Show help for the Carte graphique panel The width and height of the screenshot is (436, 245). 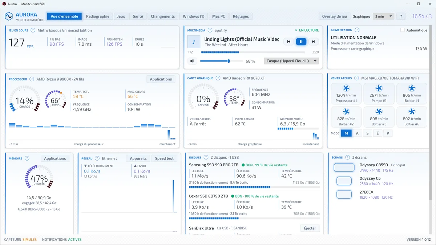click(x=218, y=78)
